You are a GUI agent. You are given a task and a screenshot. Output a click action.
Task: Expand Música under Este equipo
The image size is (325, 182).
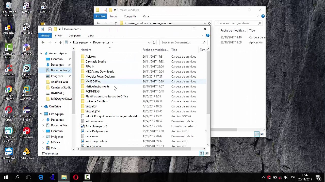click(43, 143)
